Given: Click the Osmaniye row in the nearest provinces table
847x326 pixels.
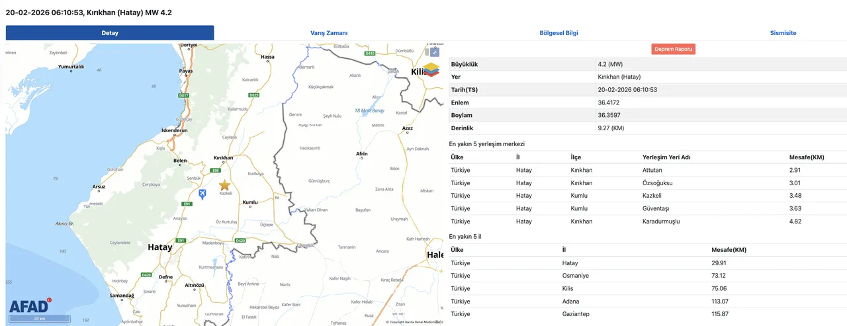Looking at the screenshot, I should [x=574, y=275].
